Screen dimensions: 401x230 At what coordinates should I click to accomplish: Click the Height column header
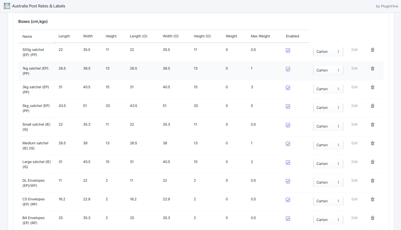pyautogui.click(x=111, y=36)
